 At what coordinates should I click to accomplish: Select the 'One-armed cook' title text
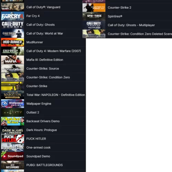tap(39, 148)
